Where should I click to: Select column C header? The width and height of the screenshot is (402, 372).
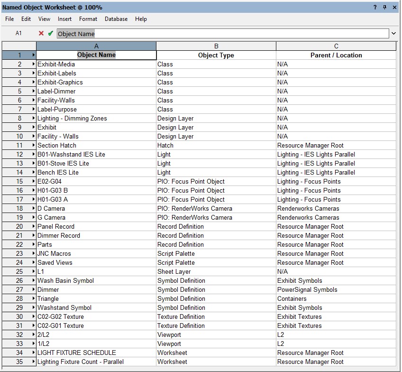336,46
